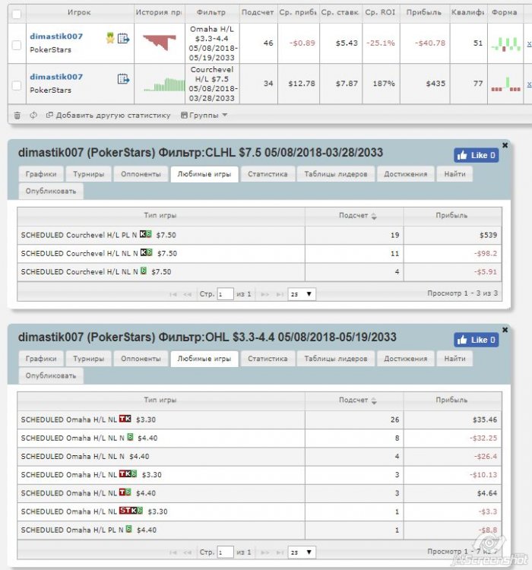The image size is (532, 570).
Task: Click the TK badge in the Omaha $3.30 26-count row
Action: point(125,419)
